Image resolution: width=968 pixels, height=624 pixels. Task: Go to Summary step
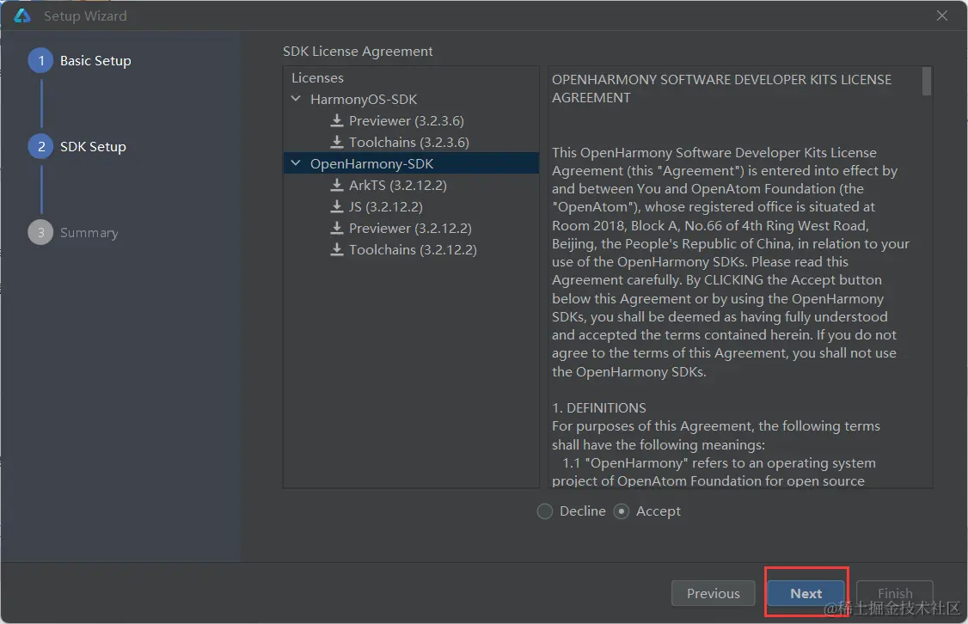pos(89,233)
